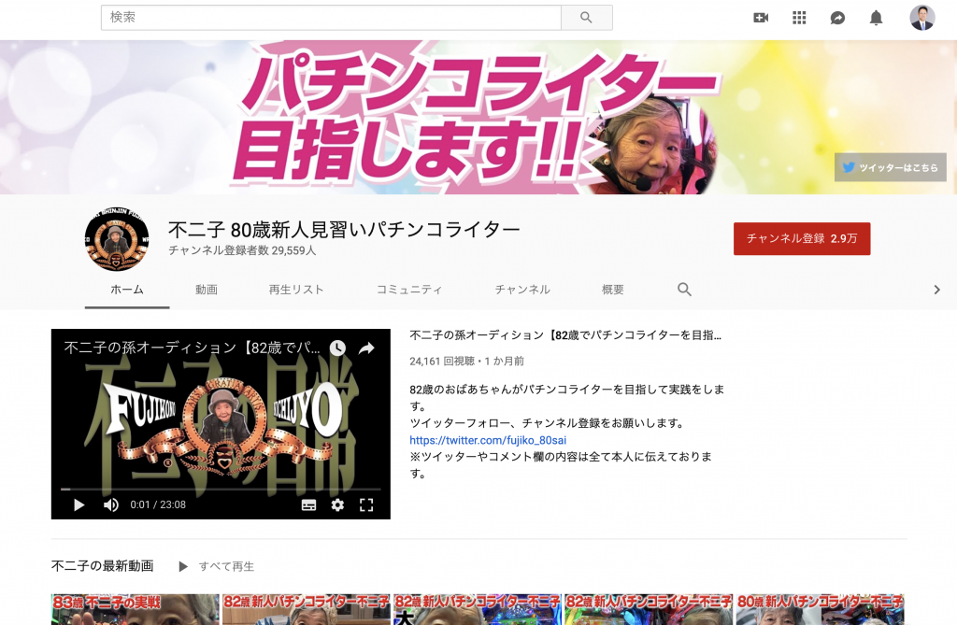957x625 pixels.
Task: Open the messages share icon
Action: pos(837,18)
